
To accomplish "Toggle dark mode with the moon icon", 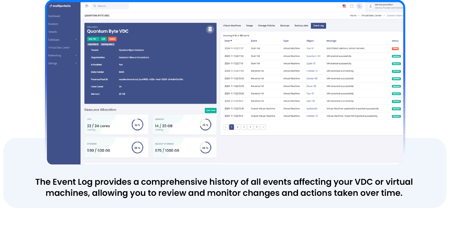I will pos(359,6).
